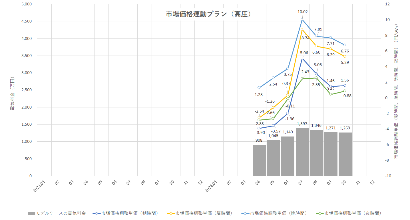The image size is (410, 220).
Task: Click the x-axis label 2023.01
Action: [x=39, y=186]
